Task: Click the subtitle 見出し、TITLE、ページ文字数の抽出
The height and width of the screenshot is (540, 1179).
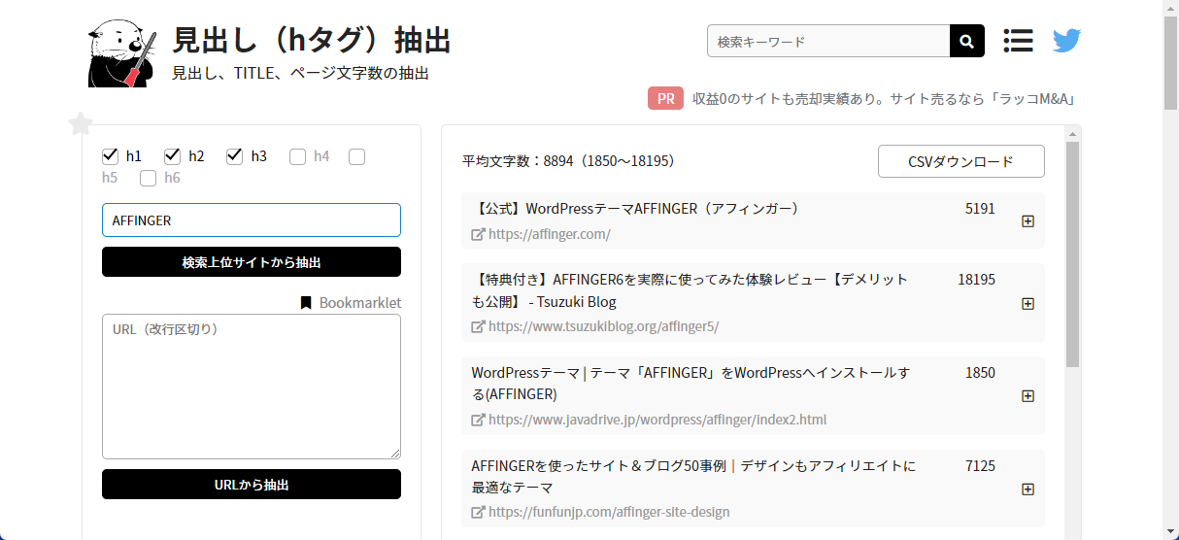Action: point(300,73)
